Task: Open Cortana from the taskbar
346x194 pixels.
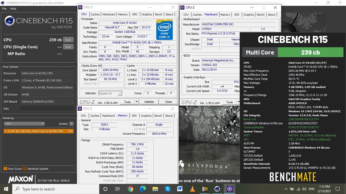Action: (105, 189)
